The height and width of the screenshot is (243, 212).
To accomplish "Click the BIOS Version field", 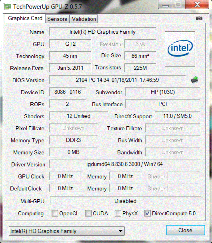I will coord(117,80).
